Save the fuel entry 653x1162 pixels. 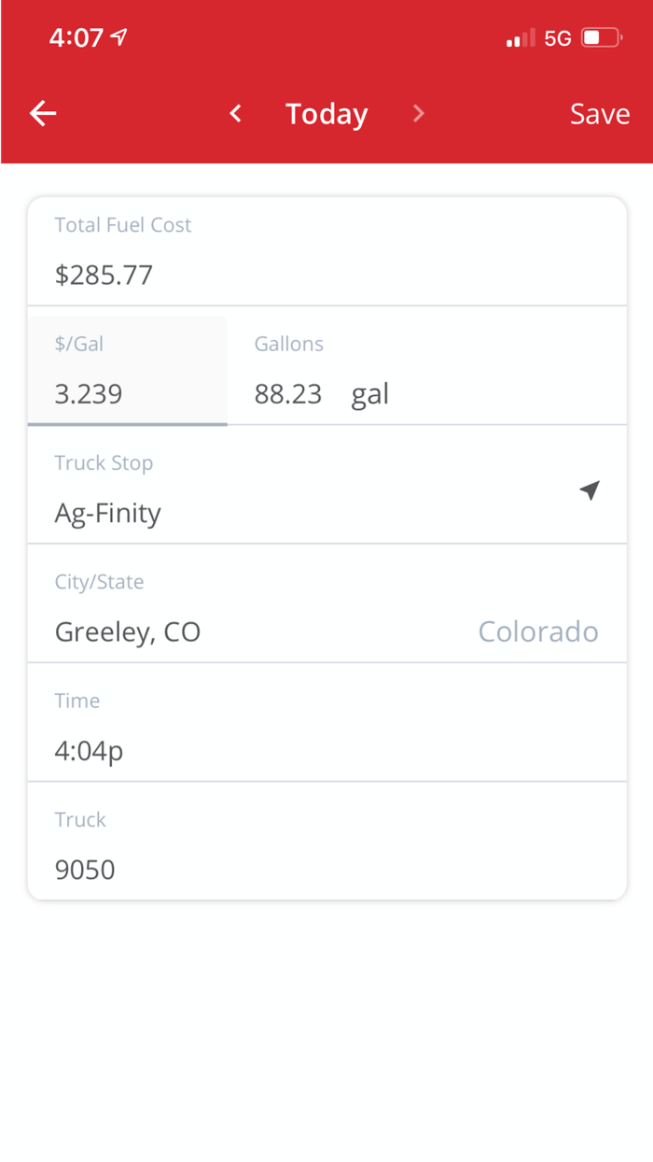coord(599,113)
